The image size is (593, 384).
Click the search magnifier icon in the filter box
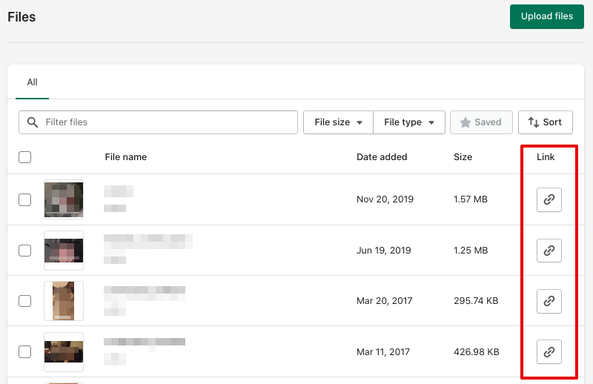pos(33,122)
